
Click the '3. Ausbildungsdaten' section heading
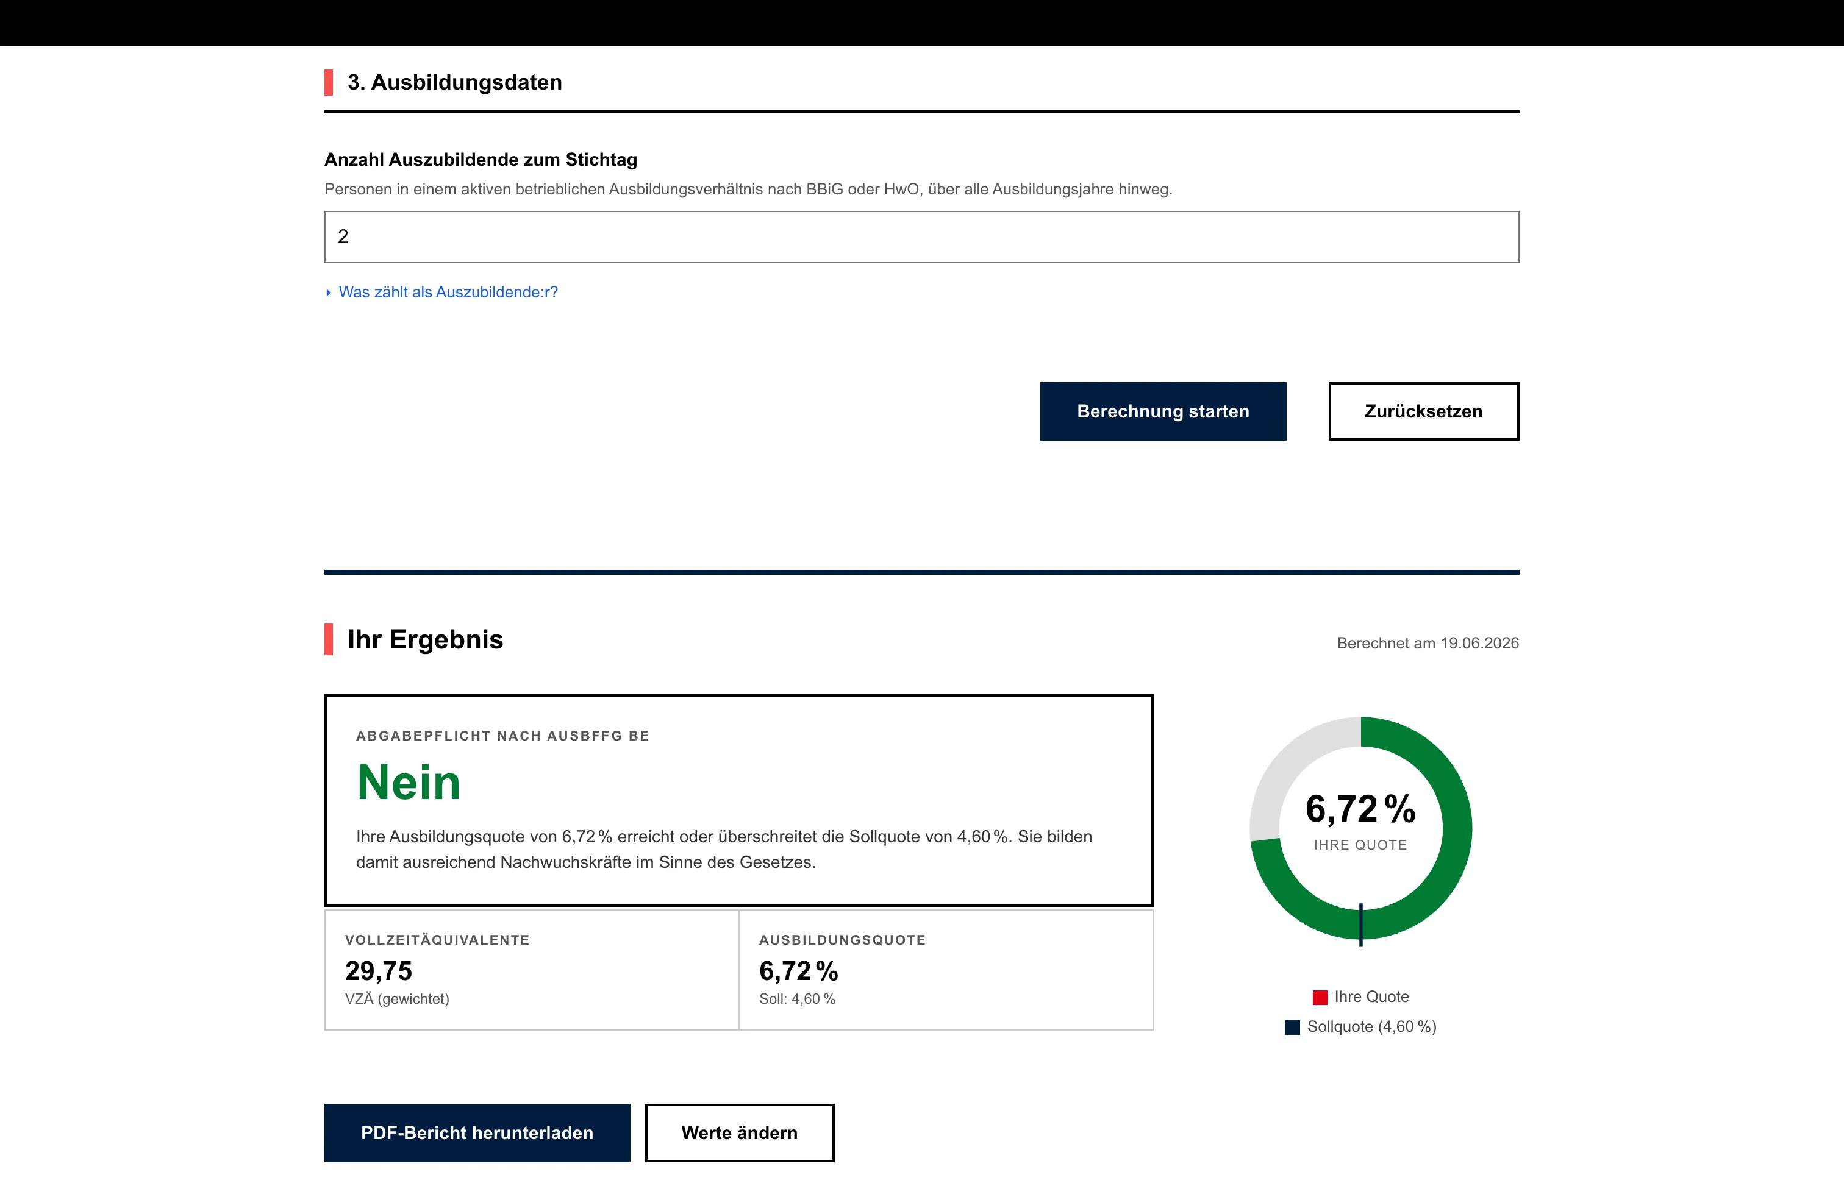(455, 82)
